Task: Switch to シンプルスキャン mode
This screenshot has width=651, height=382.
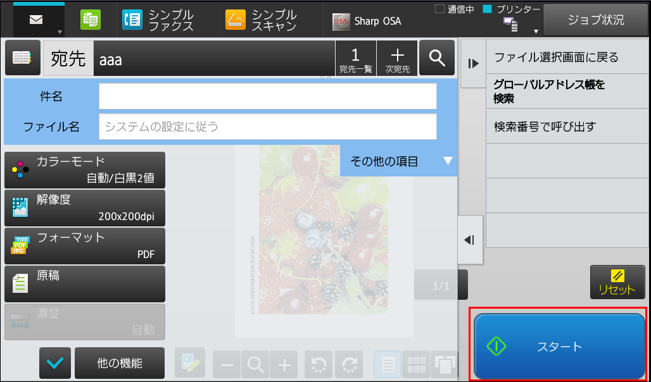Action: click(x=262, y=20)
